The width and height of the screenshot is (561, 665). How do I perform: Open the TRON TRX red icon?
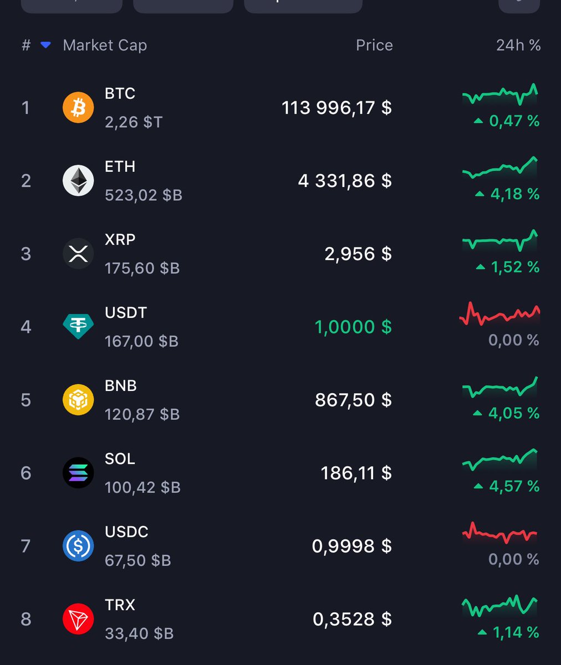(78, 619)
